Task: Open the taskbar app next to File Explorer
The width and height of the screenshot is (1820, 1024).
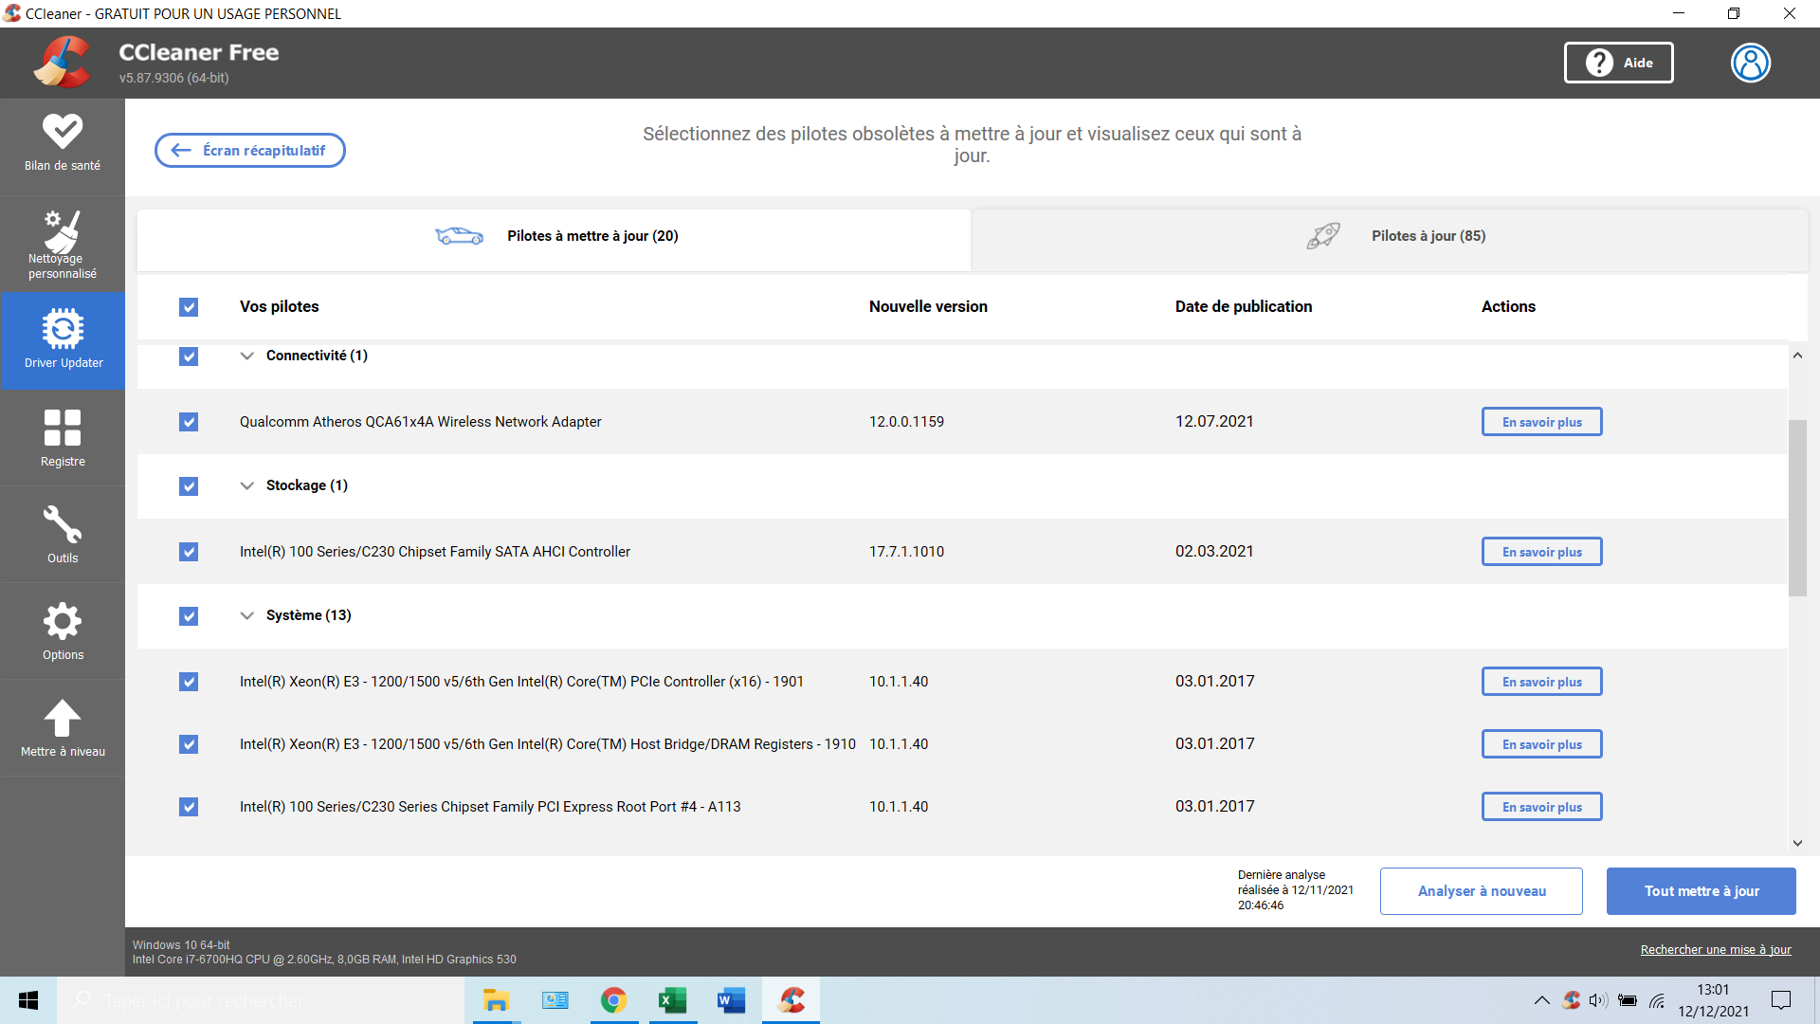Action: click(x=555, y=1000)
